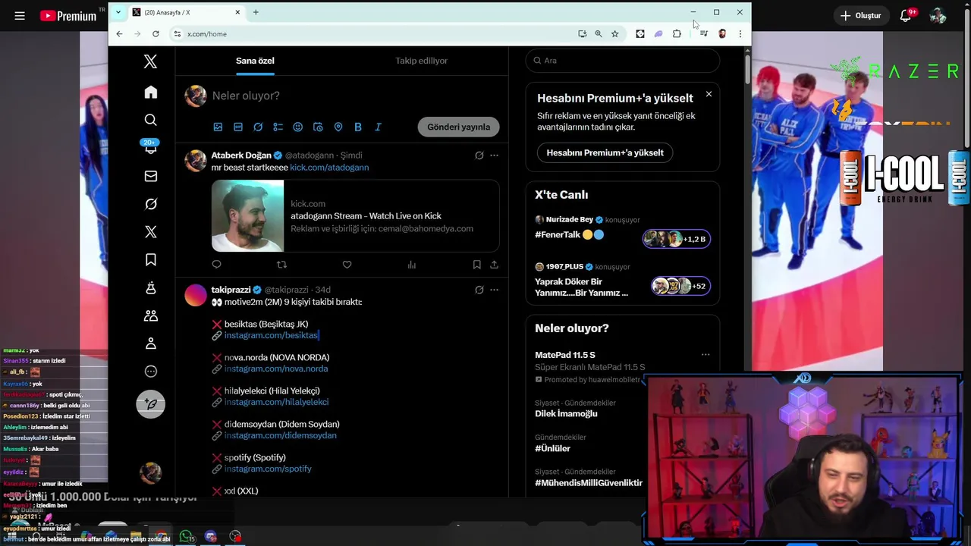Tag a location in the composer
Viewport: 971px width, 546px height.
click(x=338, y=127)
